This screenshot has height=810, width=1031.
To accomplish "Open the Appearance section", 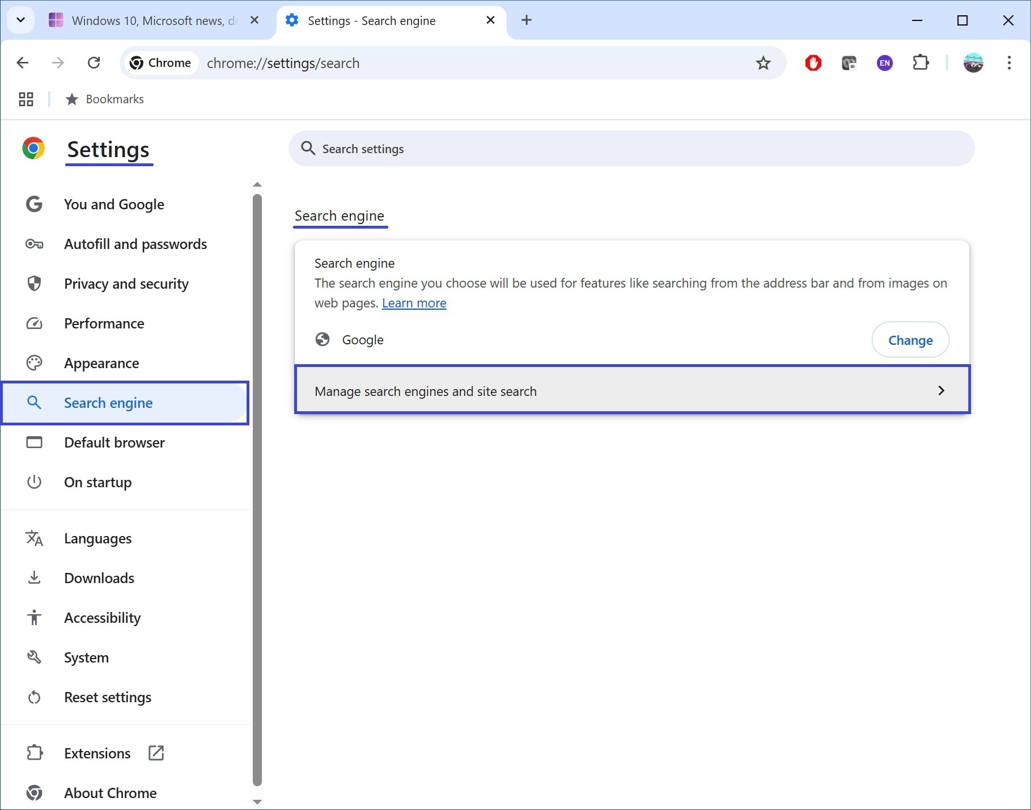I will (125, 363).
